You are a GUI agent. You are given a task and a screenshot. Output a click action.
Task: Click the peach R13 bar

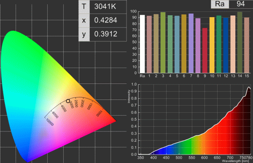pos(233,44)
